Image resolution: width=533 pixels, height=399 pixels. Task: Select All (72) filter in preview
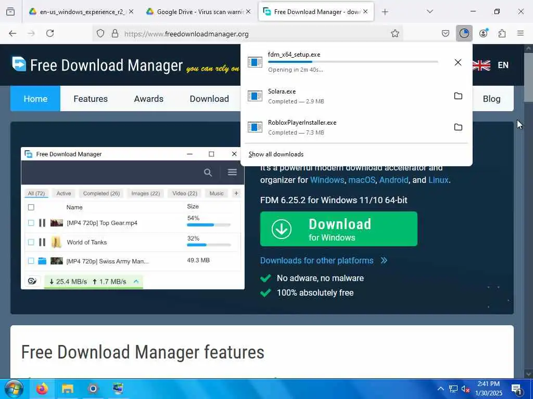click(x=36, y=193)
